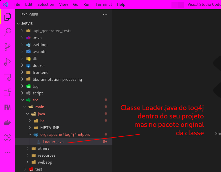
Task: Open Extensions view icon
Action: (x=8, y=92)
